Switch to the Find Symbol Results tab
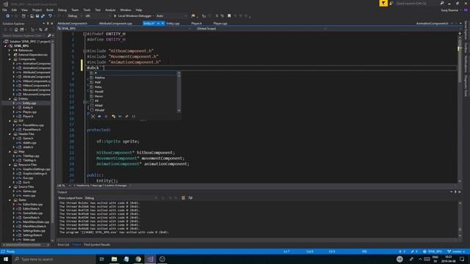The height and width of the screenshot is (264, 470). pos(97,244)
